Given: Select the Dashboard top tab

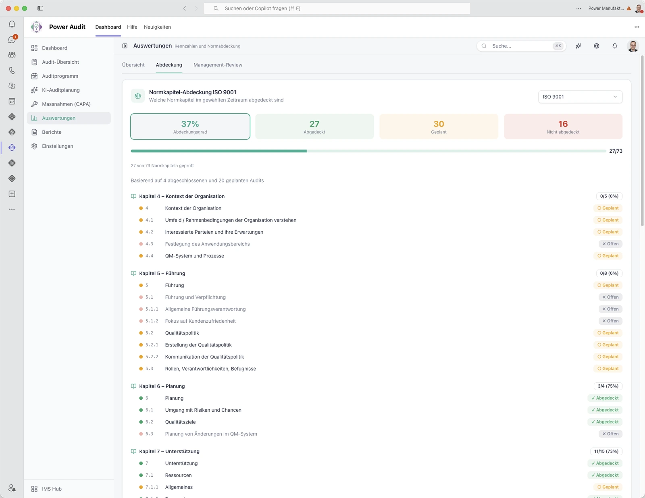Looking at the screenshot, I should pyautogui.click(x=108, y=27).
